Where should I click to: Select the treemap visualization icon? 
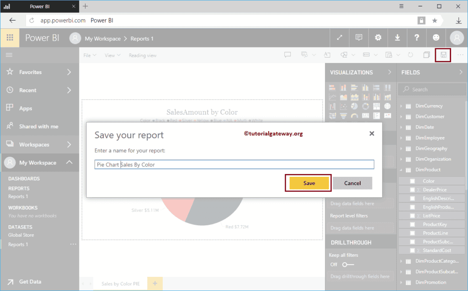377,106
